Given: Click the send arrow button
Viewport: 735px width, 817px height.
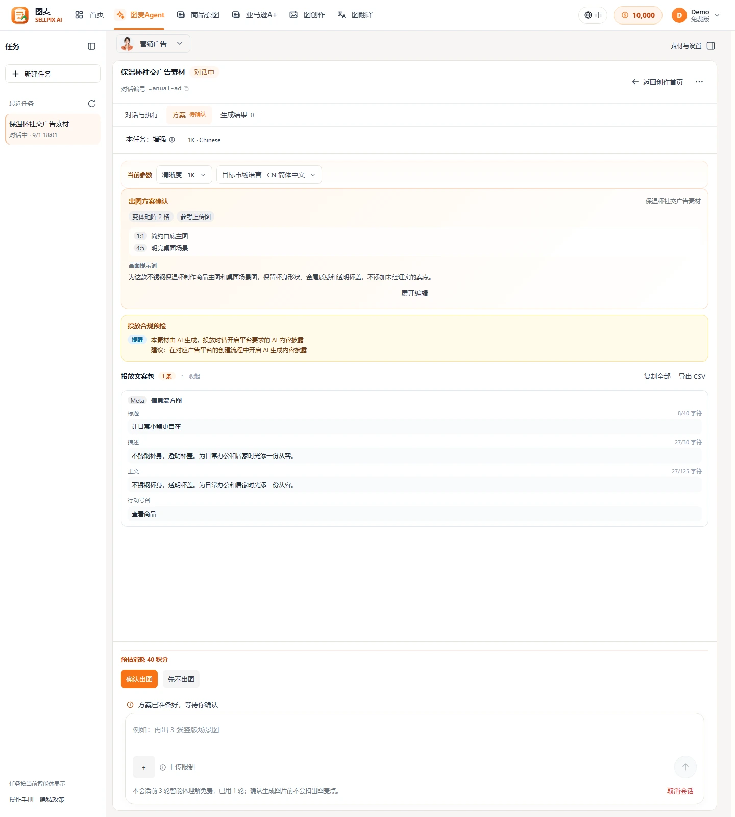Looking at the screenshot, I should click(685, 767).
